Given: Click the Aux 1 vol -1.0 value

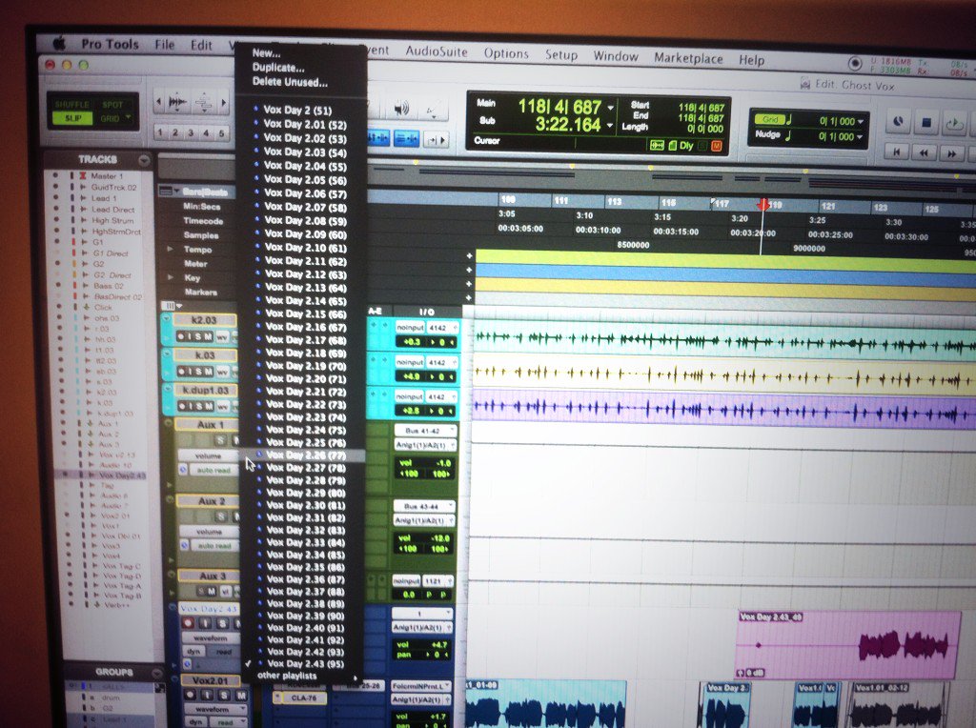Looking at the screenshot, I should pyautogui.click(x=443, y=463).
